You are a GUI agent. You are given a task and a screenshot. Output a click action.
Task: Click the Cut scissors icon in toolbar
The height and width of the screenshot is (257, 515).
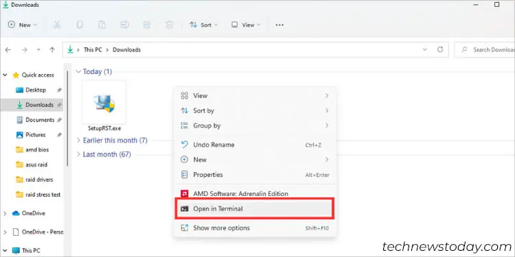pos(57,25)
